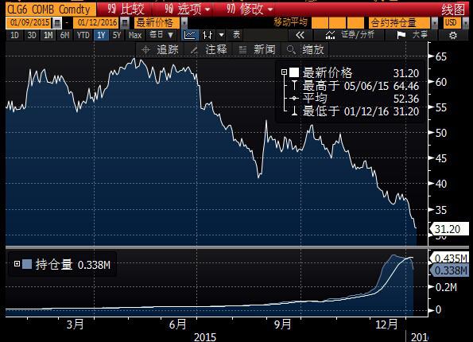Activate the 缩放 zoom magnifier tool

tap(305, 50)
